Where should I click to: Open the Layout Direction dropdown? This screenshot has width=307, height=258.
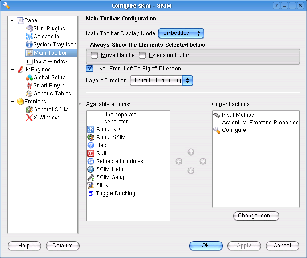coord(162,81)
